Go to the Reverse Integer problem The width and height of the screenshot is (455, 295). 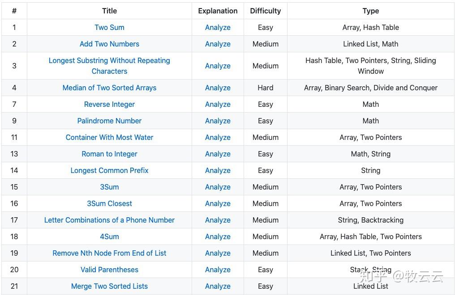(x=109, y=104)
